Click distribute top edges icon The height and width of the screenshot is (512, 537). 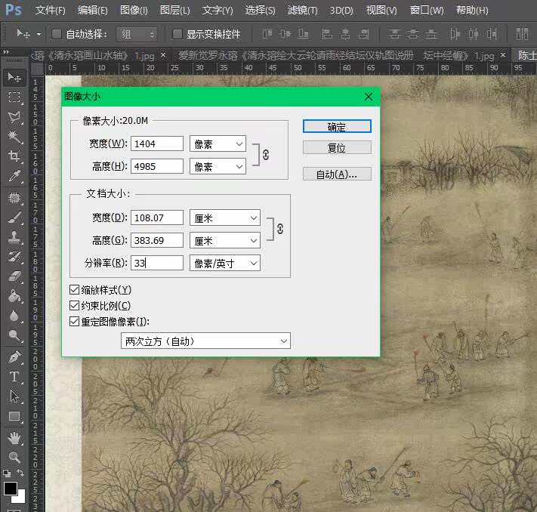tap(394, 34)
